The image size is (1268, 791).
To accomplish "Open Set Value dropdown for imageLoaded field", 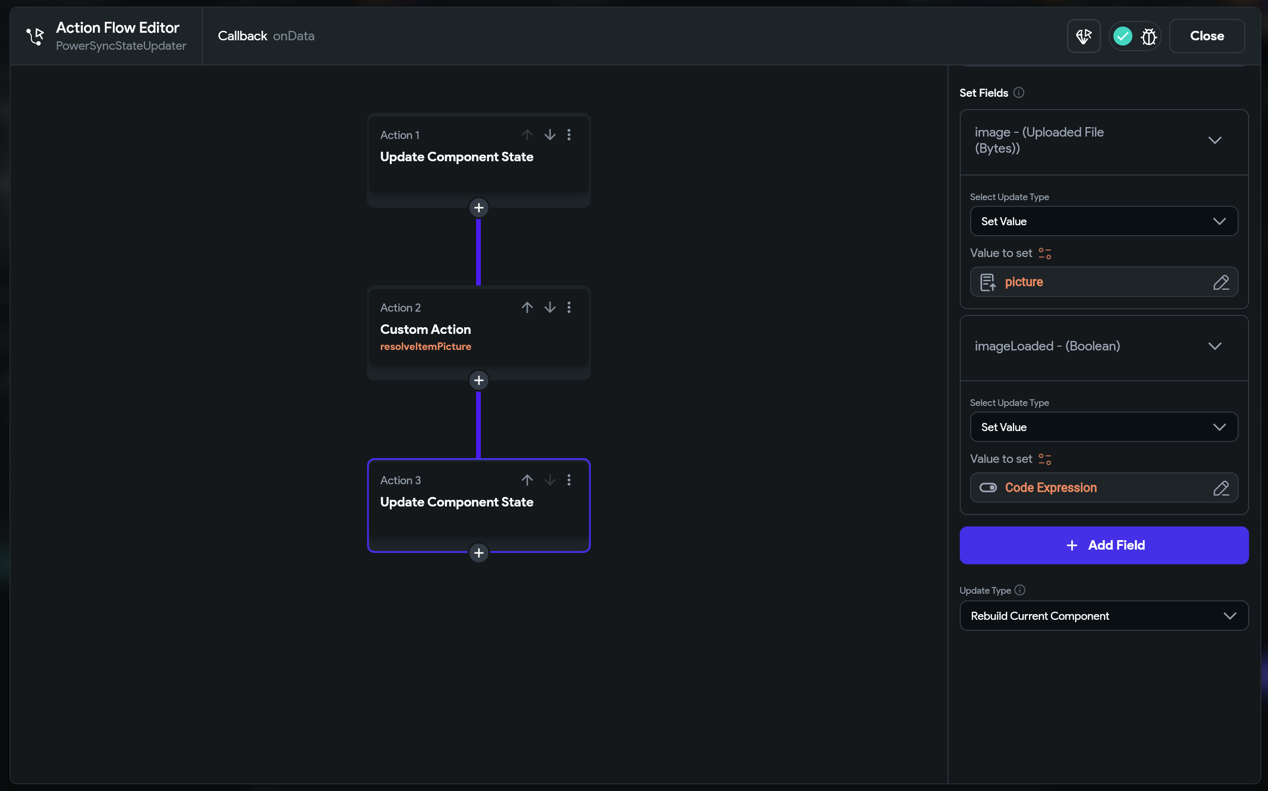I will (x=1103, y=427).
